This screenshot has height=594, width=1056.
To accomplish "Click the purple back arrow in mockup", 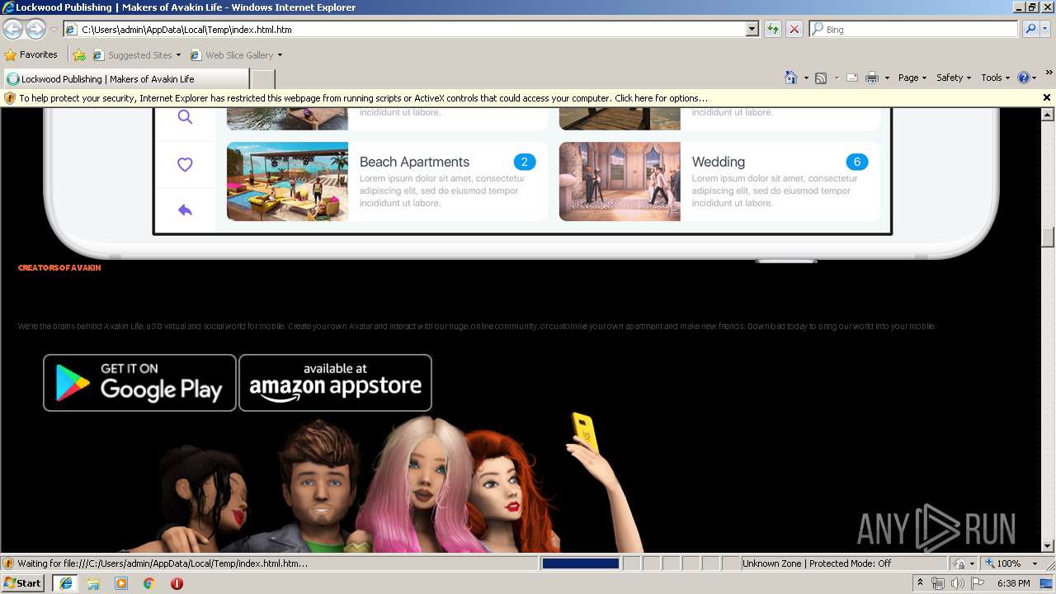I will pos(185,210).
